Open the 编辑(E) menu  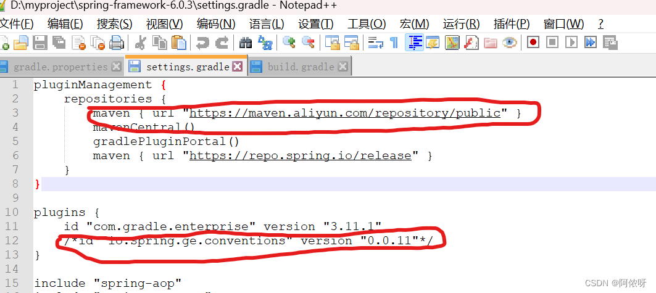pyautogui.click(x=65, y=24)
